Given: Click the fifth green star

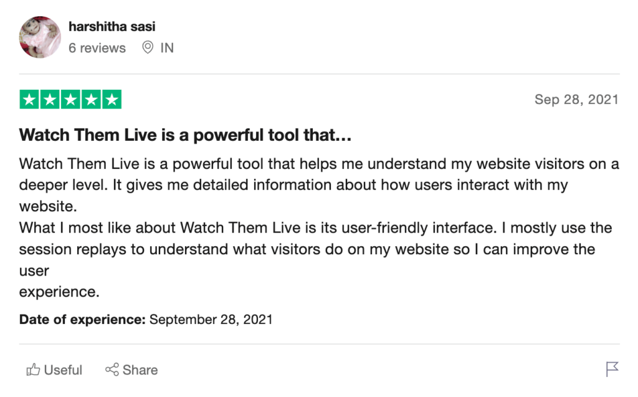Looking at the screenshot, I should [112, 99].
